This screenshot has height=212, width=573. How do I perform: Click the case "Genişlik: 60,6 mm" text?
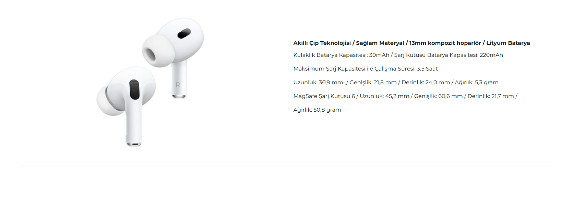438,96
